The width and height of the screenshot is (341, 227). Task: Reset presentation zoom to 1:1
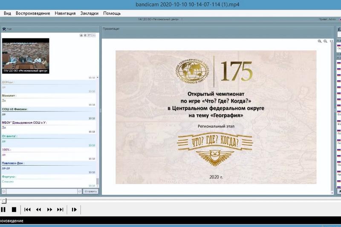pyautogui.click(x=331, y=41)
